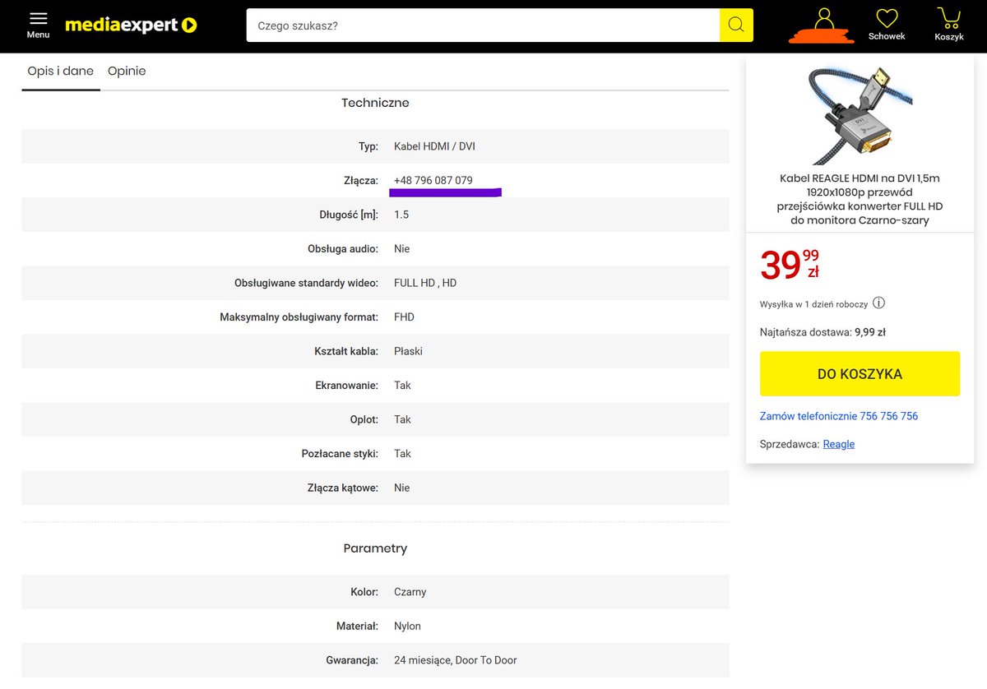The width and height of the screenshot is (987, 689).
Task: Click the 'Pozłacane styki:' label
Action: click(340, 454)
